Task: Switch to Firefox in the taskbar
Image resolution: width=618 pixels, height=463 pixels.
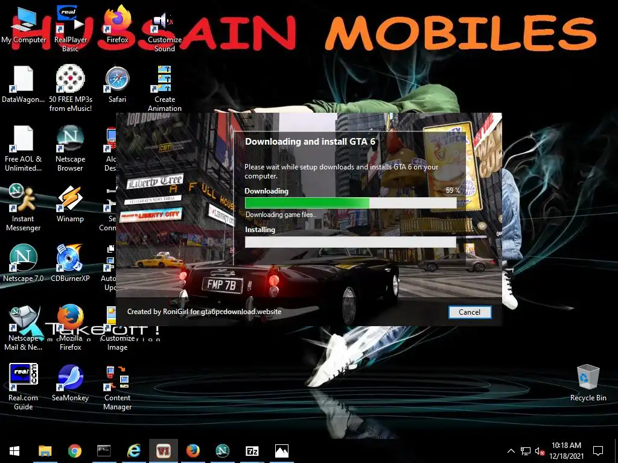Action: [193, 451]
